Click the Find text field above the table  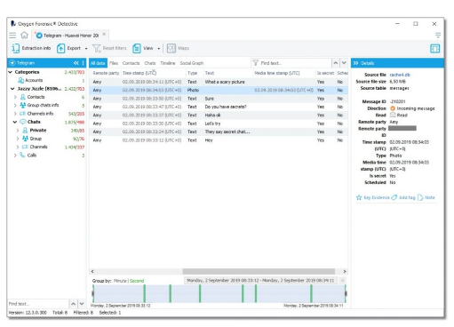(x=291, y=63)
